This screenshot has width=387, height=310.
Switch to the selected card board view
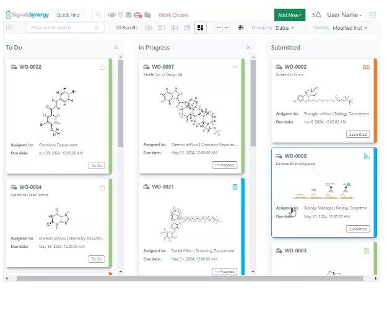pos(200,28)
